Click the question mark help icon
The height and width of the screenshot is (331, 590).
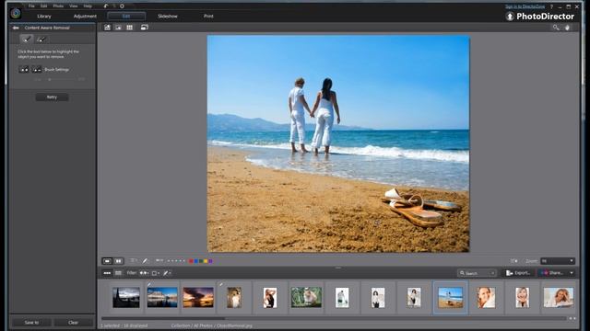tap(551, 6)
